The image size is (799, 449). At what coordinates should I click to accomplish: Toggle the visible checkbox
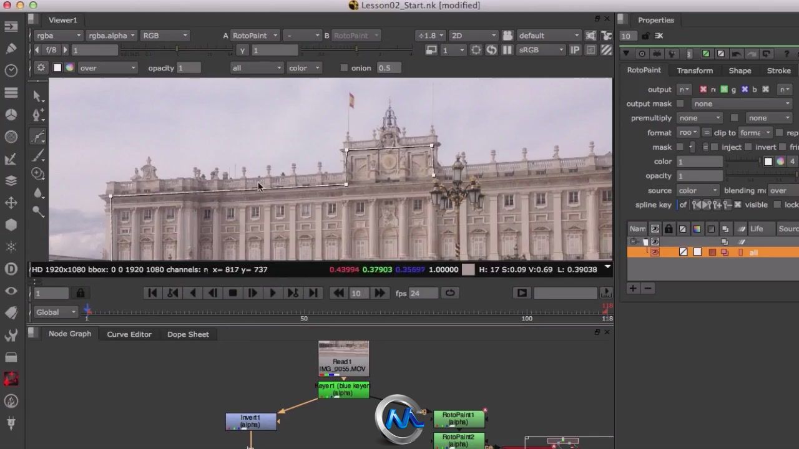(738, 205)
